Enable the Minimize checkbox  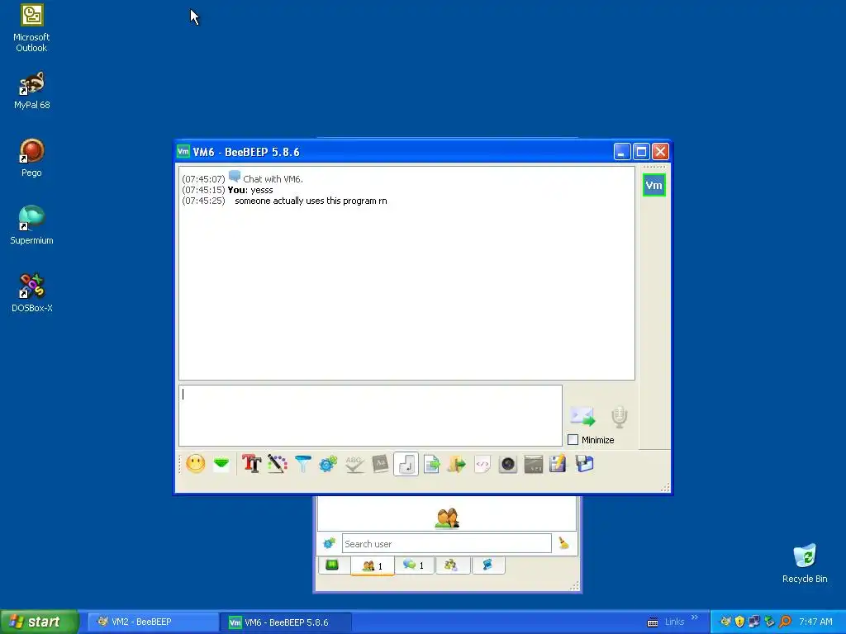[573, 440]
